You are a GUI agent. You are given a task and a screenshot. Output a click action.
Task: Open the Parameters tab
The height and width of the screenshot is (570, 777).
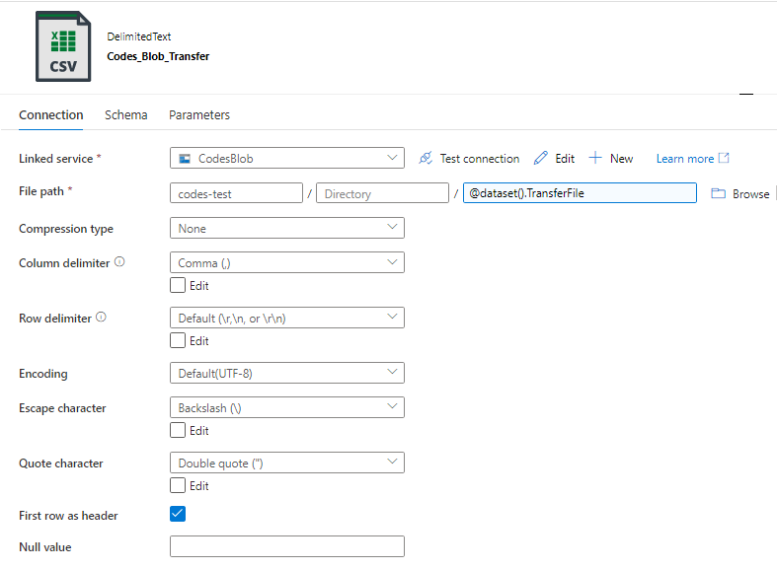pos(199,115)
